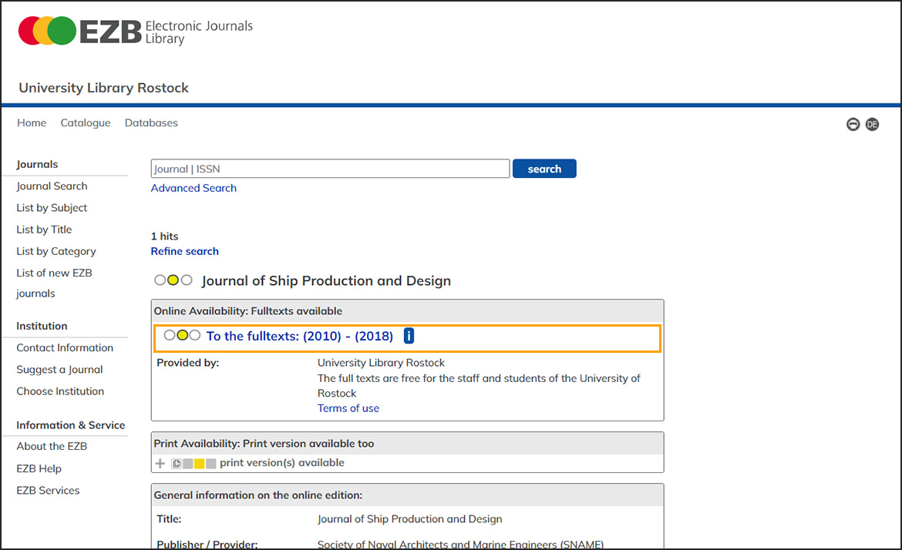The image size is (902, 550).
Task: Click the Institution sidebar section heading
Action: [42, 326]
